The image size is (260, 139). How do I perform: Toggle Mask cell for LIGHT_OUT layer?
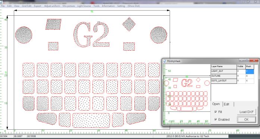(250, 72)
